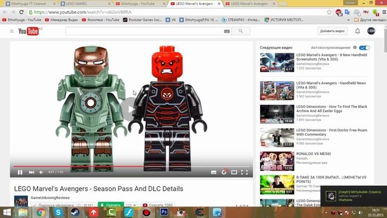Viewport: 387px width, 218px height.
Task: Open Skype from taskbar
Action: (59, 213)
